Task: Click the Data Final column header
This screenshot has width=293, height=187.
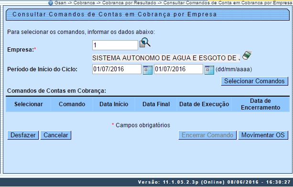Action: [156, 104]
